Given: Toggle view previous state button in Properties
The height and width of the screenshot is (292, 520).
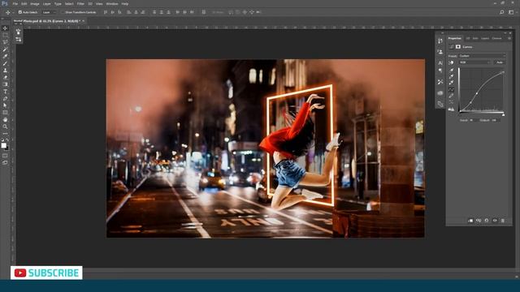Looking at the screenshot, I should tap(479, 221).
